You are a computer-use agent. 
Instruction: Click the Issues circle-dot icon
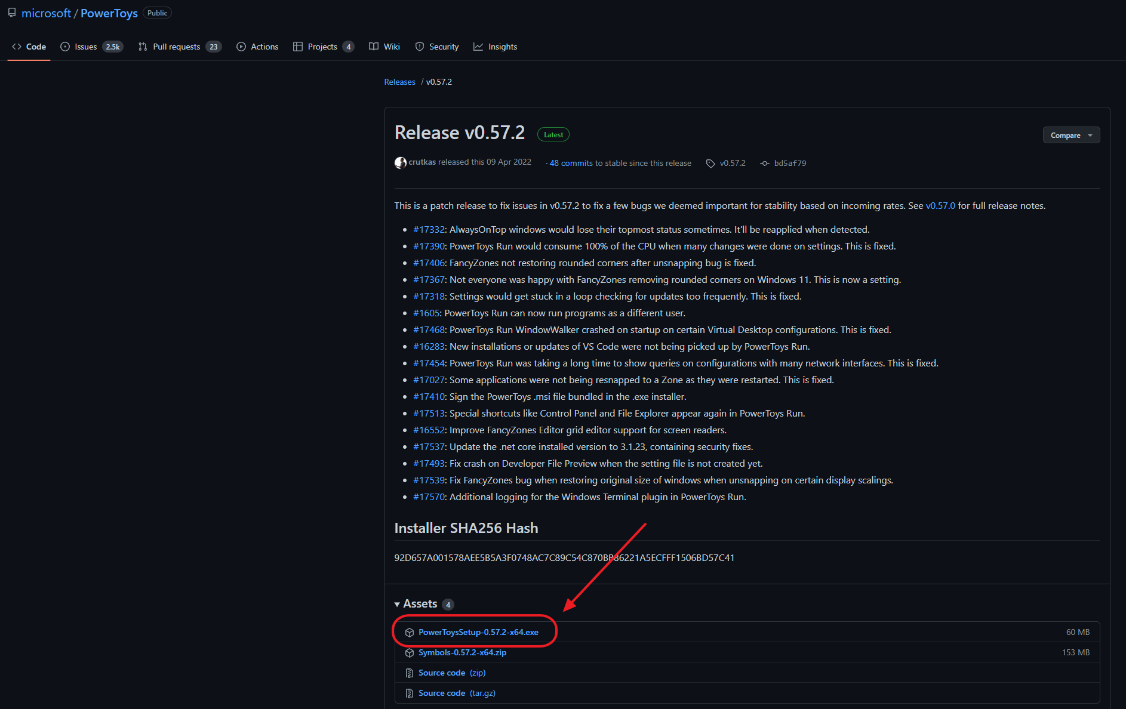click(x=65, y=47)
